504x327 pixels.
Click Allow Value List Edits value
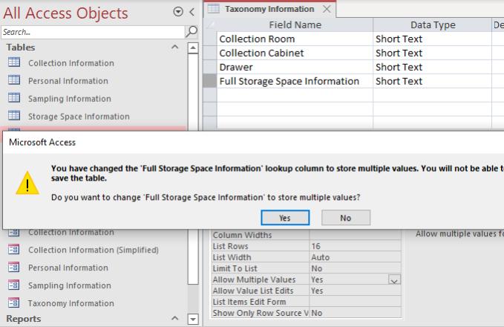(x=356, y=291)
